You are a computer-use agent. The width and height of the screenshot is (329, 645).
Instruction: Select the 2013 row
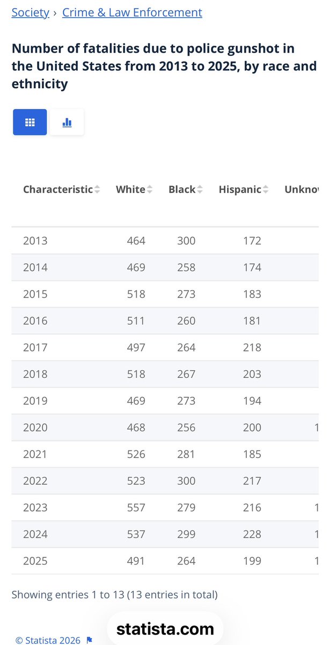pos(165,240)
